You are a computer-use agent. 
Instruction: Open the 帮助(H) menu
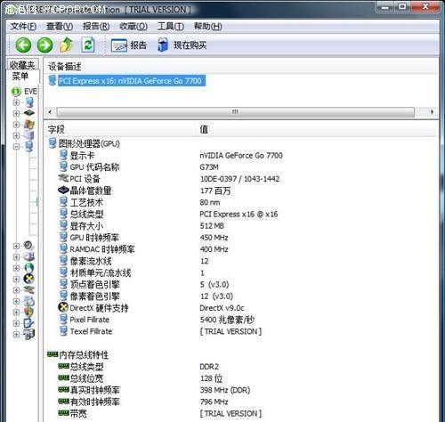[x=207, y=27]
